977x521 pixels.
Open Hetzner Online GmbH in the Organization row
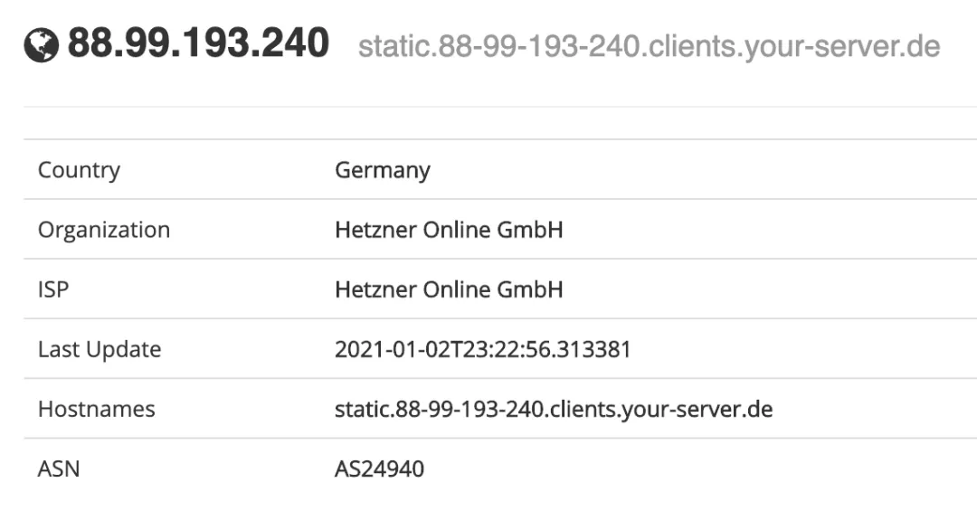pos(449,230)
